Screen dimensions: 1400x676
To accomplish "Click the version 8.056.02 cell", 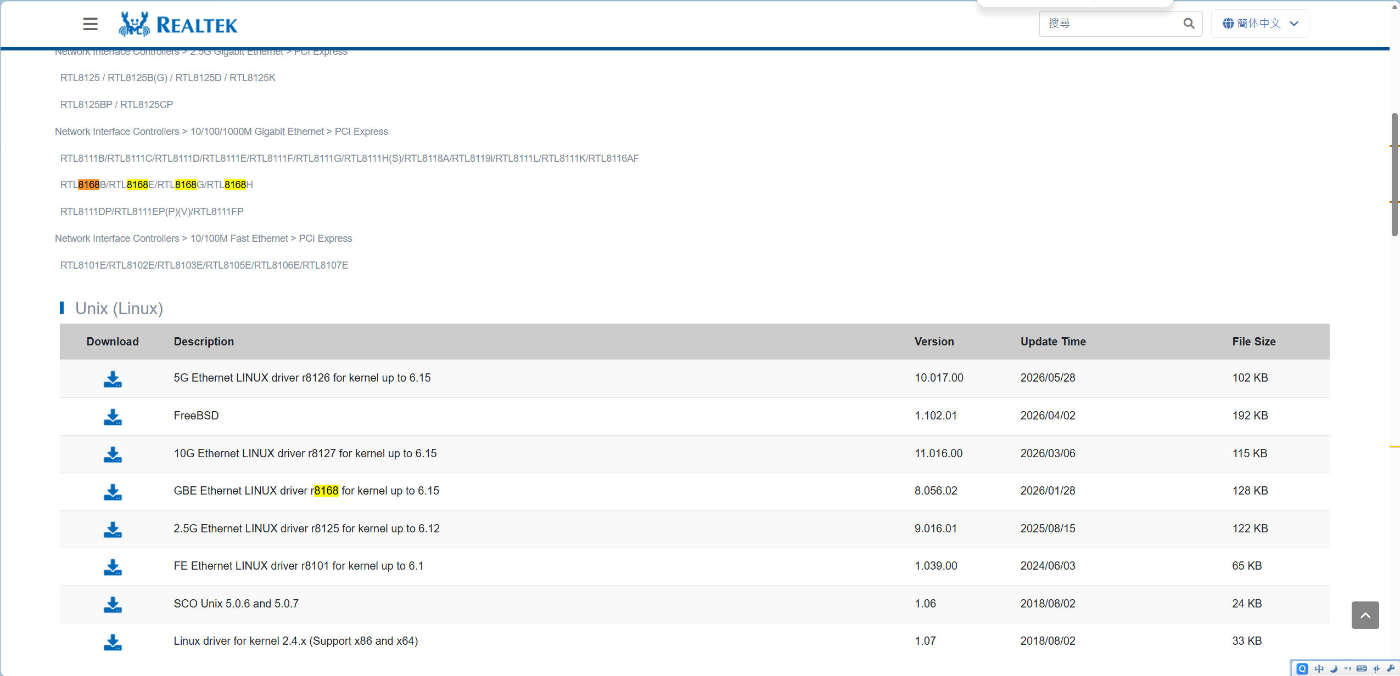I will pyautogui.click(x=936, y=491).
